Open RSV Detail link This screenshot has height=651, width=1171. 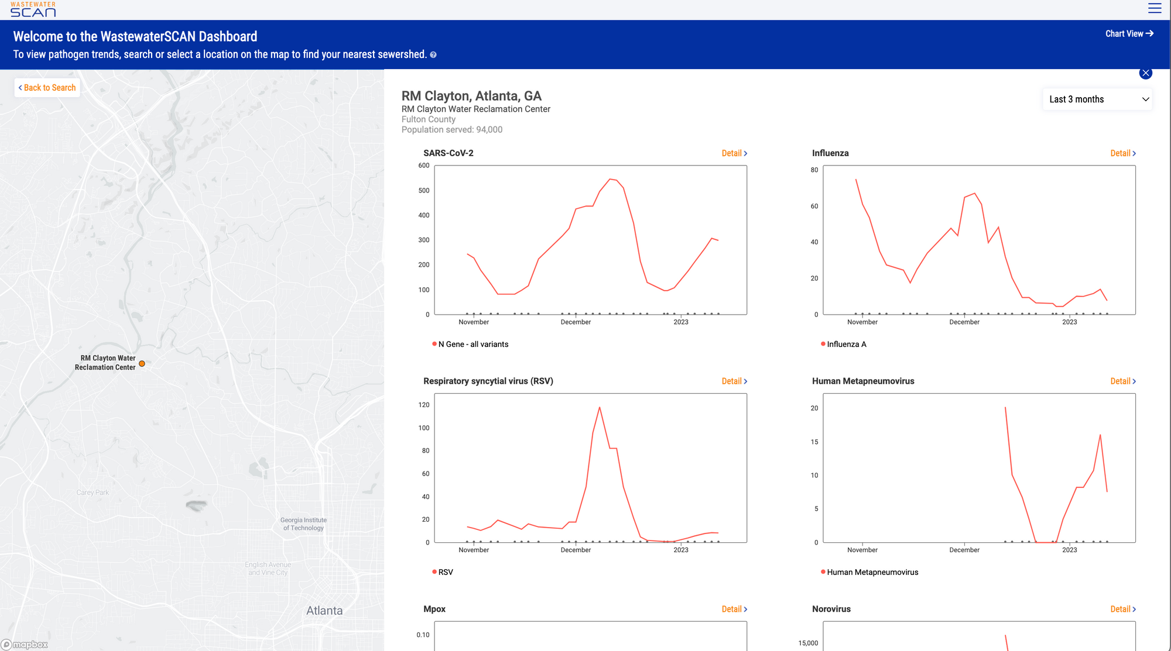[x=734, y=381]
